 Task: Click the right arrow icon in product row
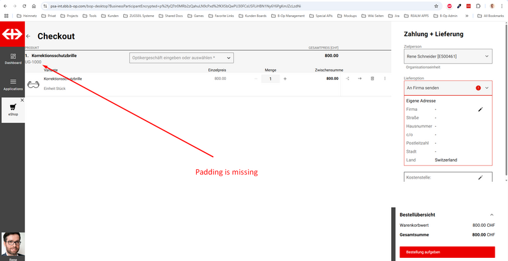tap(359, 79)
